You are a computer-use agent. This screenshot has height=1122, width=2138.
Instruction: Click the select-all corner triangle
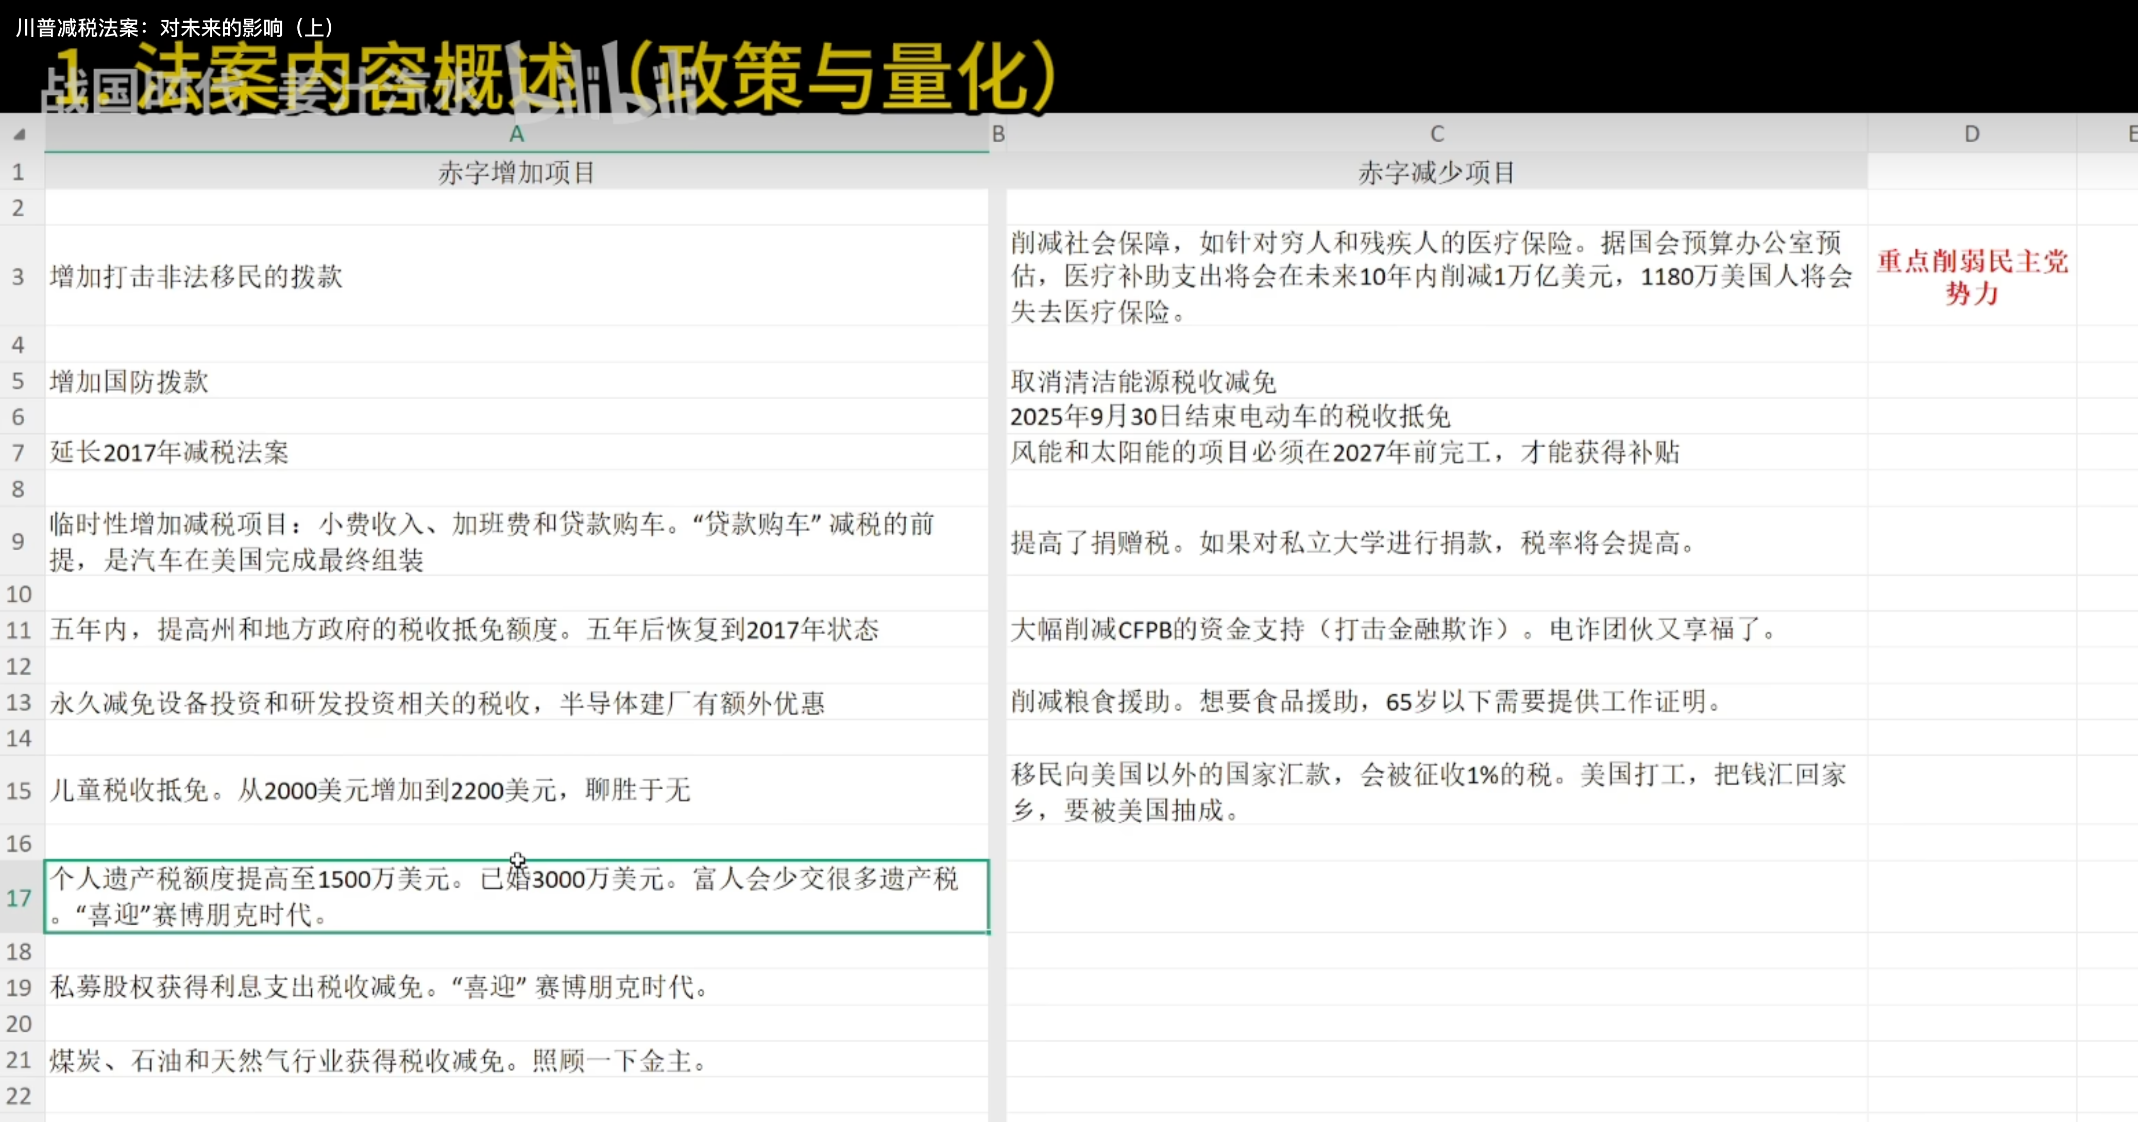click(x=20, y=133)
